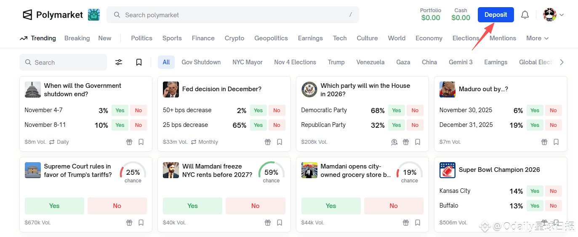Screen dimensions: 578x237
Task: Click gift icon on Fed decision card
Action: [268, 142]
